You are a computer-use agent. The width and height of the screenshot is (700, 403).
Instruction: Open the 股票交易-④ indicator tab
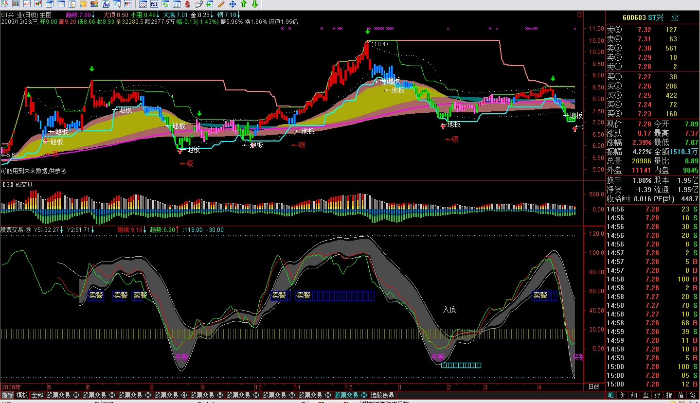pyautogui.click(x=171, y=395)
